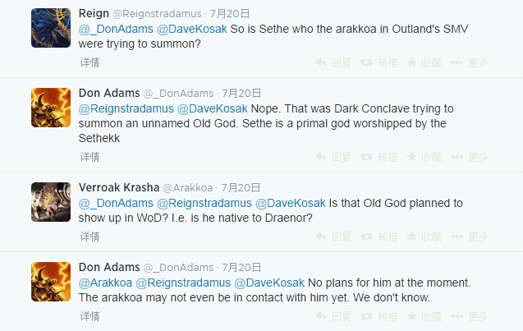Reply to Don Adams' Dark Conclave tweet
The image size is (523, 331).
[333, 157]
